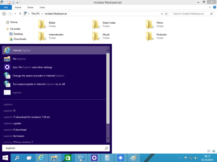This screenshot has height=162, width=217.
Task: Select the explorer run command result
Action: click(54, 93)
